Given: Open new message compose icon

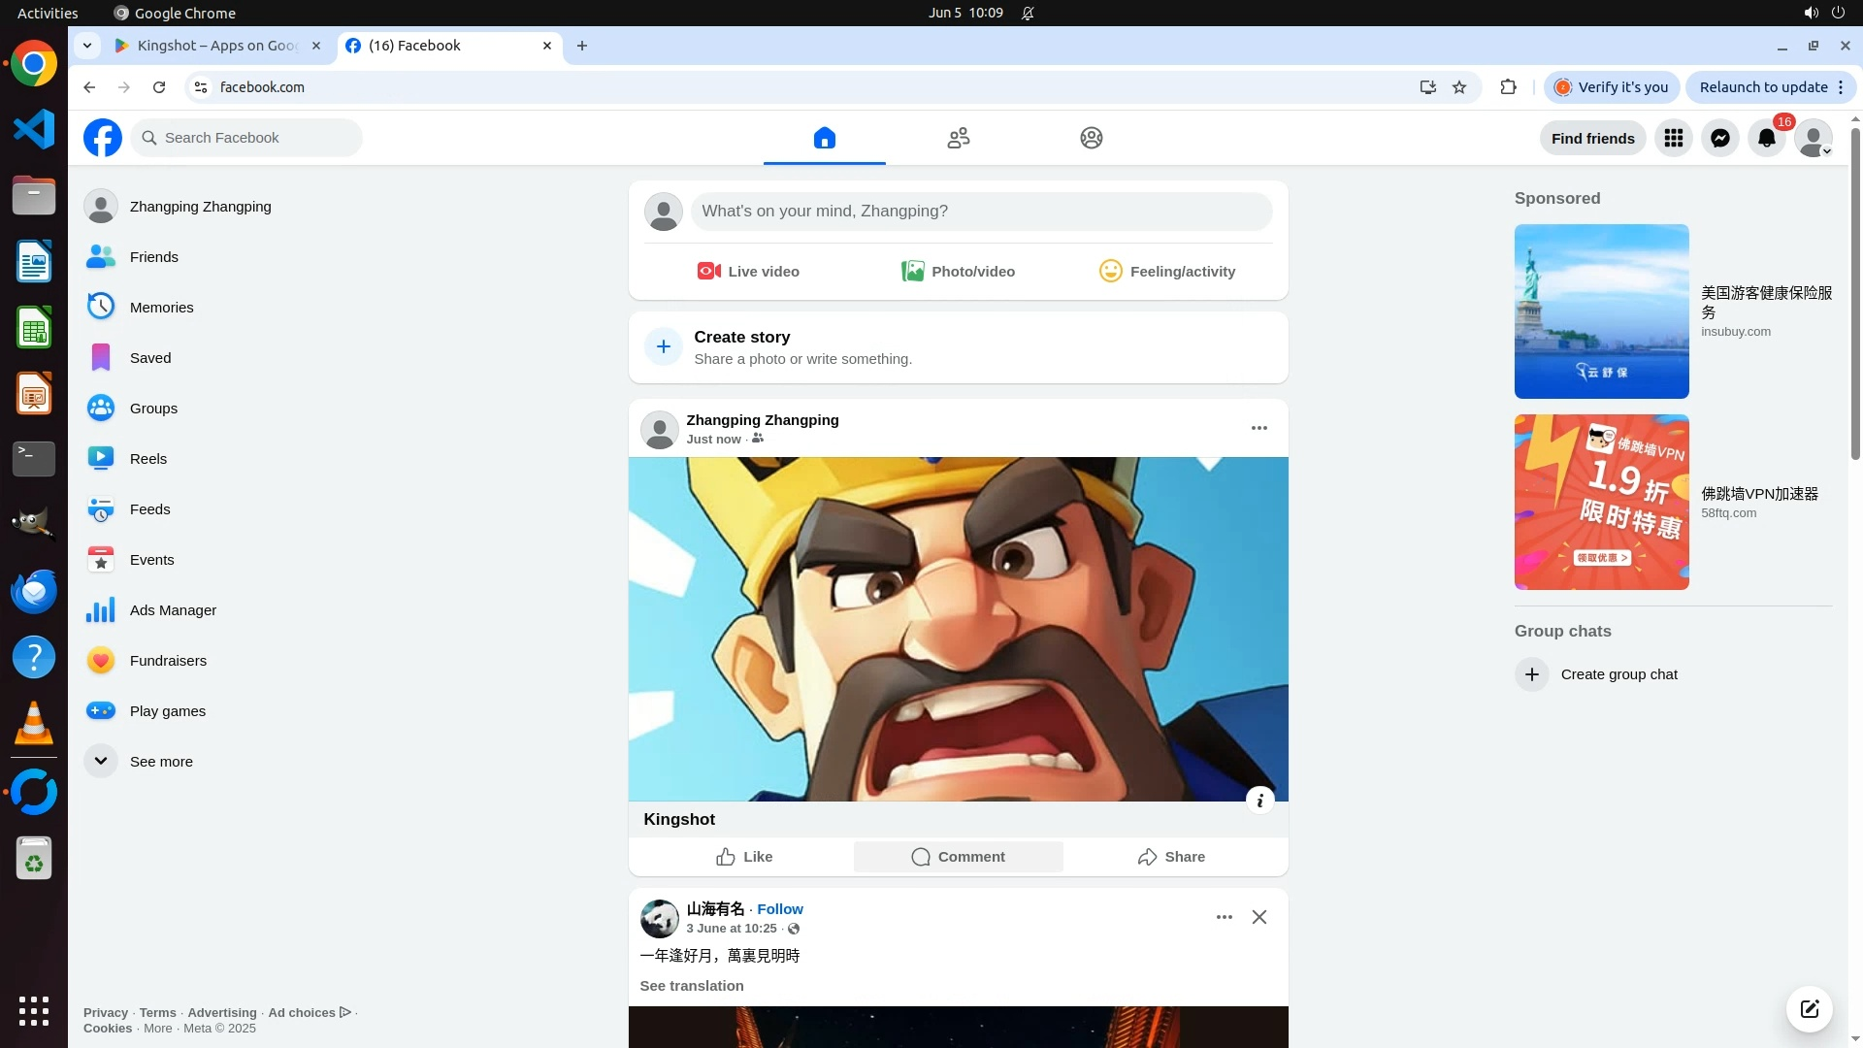Looking at the screenshot, I should point(1809,1008).
